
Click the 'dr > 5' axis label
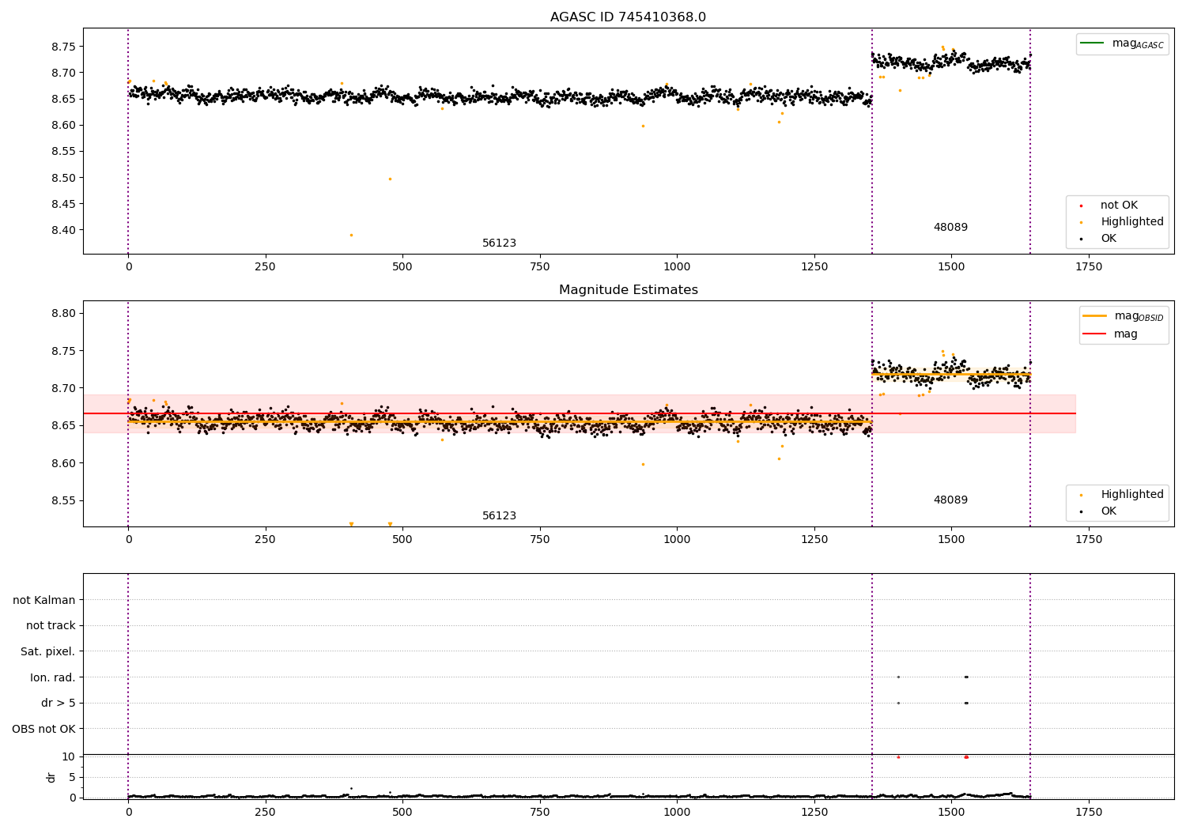(x=59, y=704)
